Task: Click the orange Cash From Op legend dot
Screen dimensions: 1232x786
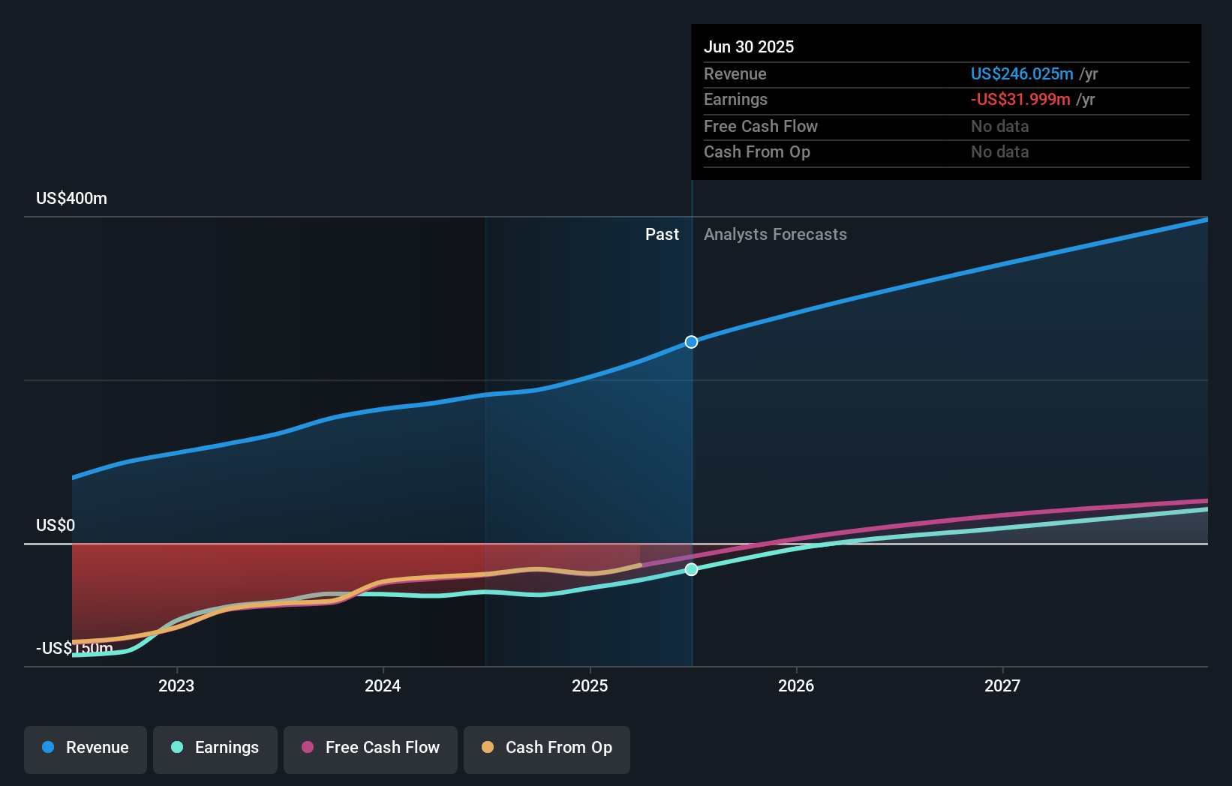Action: (x=488, y=747)
